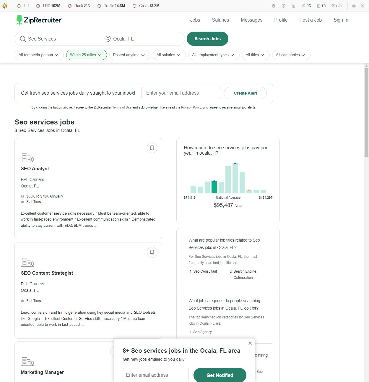Go to the Messages page
Screen dimensions: 369x382
pyautogui.click(x=251, y=20)
